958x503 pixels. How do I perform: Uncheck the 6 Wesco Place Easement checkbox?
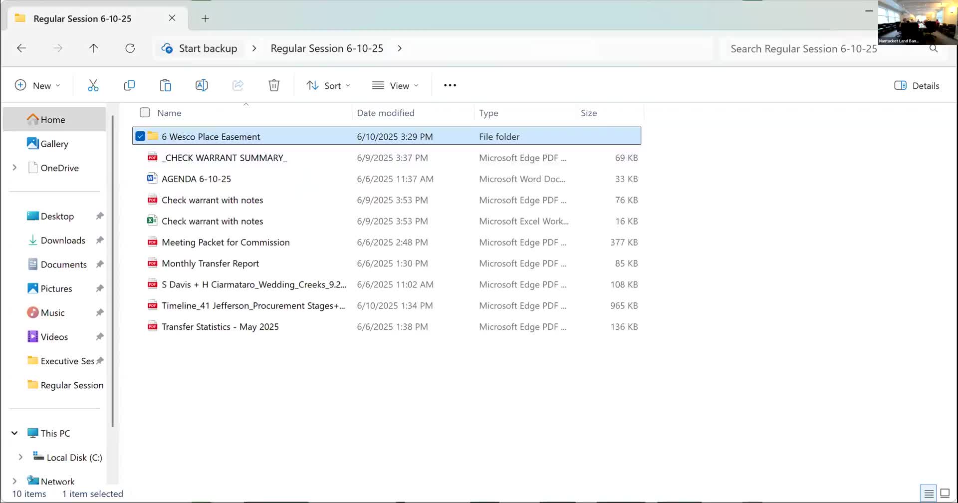(140, 136)
